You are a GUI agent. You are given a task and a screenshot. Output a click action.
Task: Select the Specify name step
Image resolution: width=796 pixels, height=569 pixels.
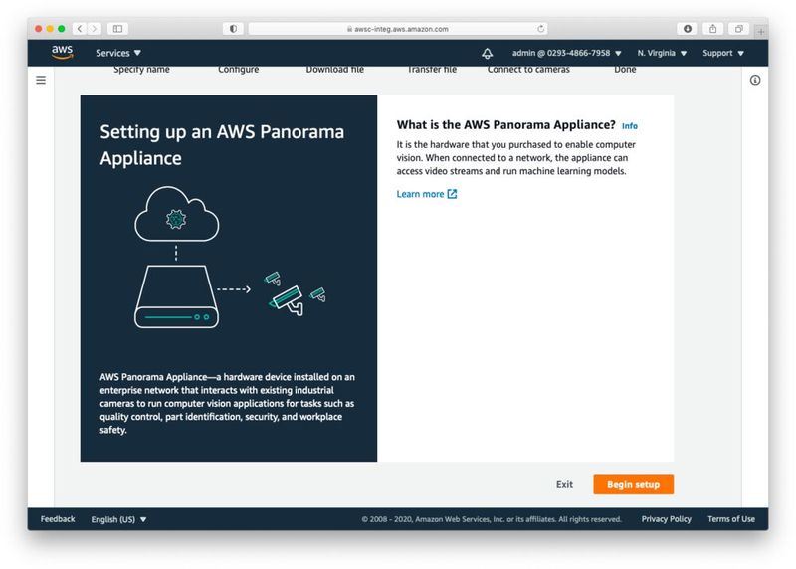141,69
